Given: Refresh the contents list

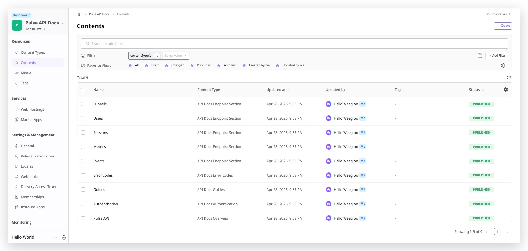Looking at the screenshot, I should tap(509, 78).
